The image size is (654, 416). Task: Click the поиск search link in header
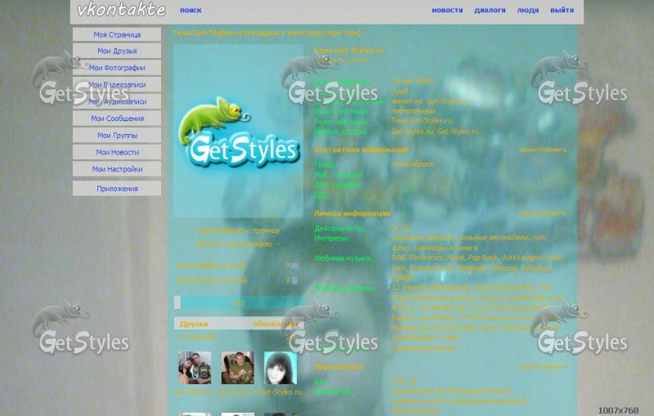pyautogui.click(x=190, y=11)
